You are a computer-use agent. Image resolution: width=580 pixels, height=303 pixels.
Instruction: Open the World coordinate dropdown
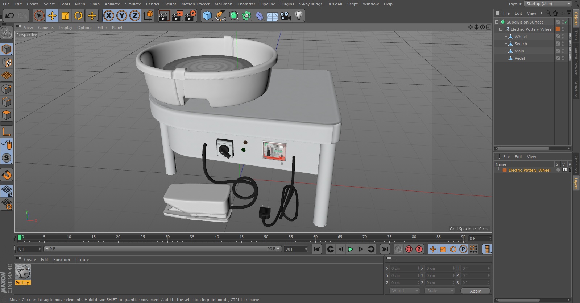coord(404,291)
